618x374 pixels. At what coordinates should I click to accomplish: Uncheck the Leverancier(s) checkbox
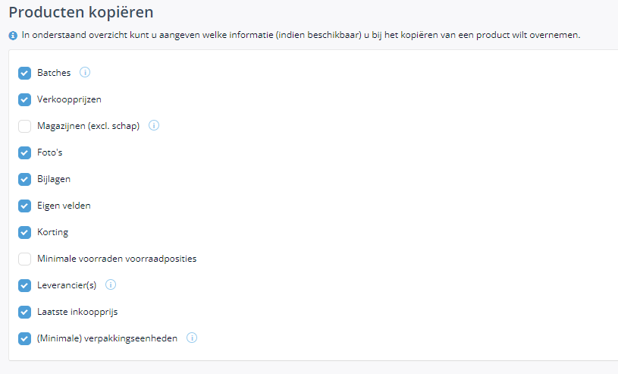tap(24, 286)
